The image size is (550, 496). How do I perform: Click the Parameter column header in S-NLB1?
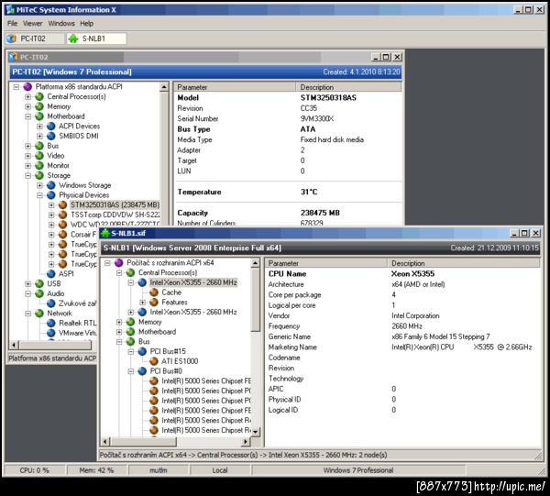coord(326,263)
